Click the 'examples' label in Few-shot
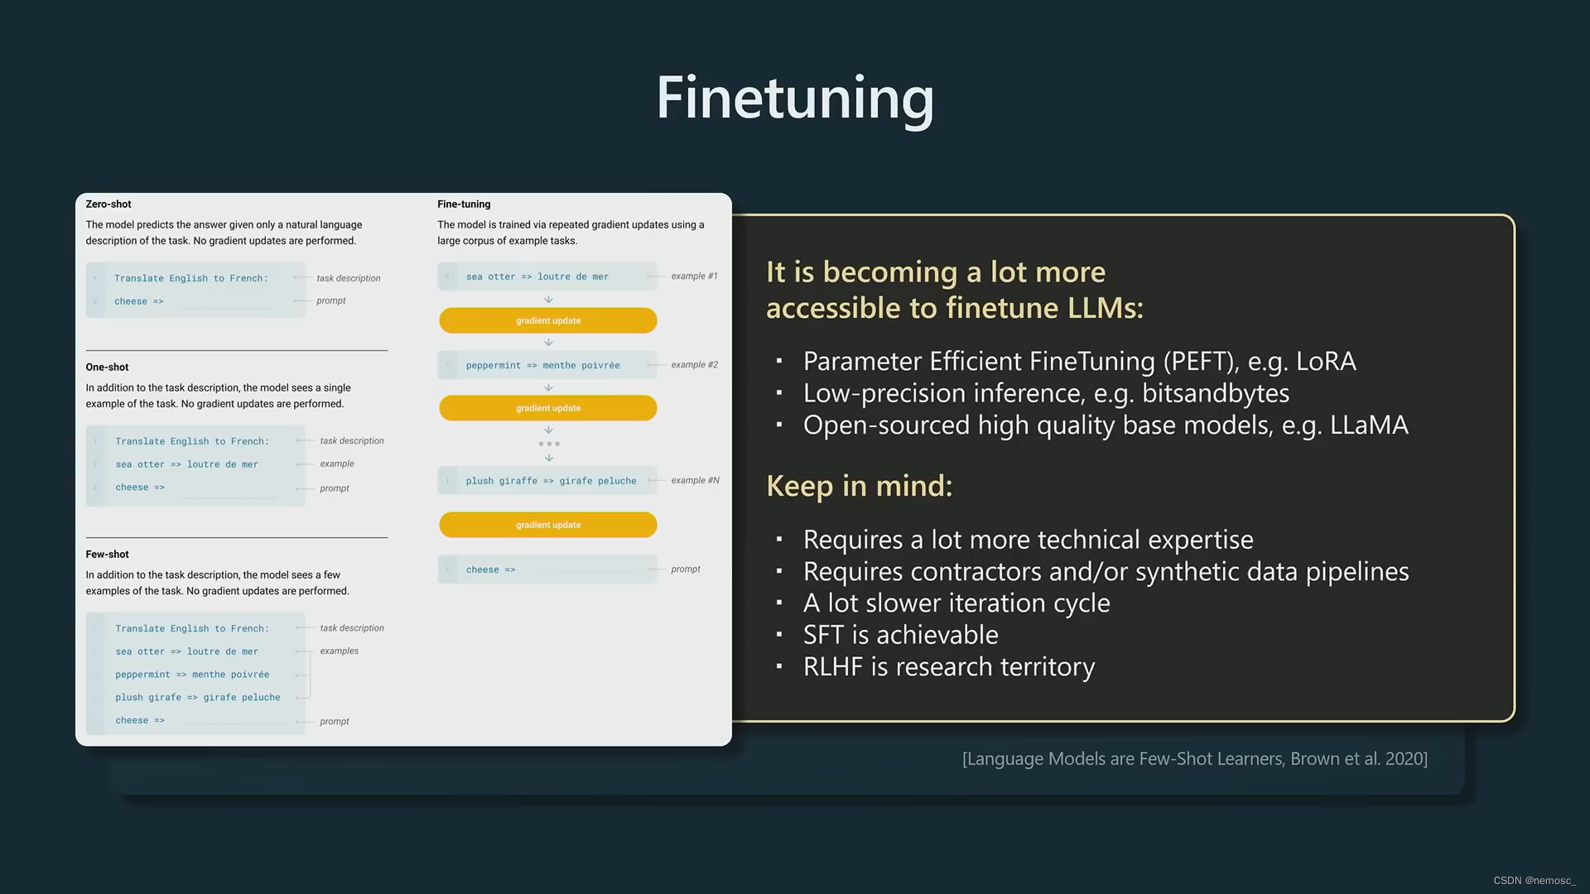Viewport: 1590px width, 894px height. click(x=340, y=651)
